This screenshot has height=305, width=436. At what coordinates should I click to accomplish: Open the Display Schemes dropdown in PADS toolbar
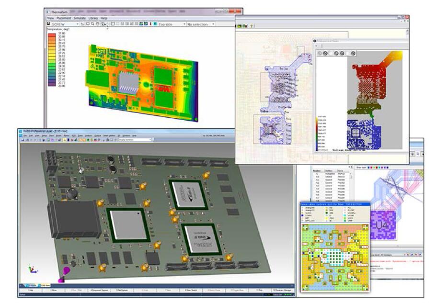[x=151, y=140]
